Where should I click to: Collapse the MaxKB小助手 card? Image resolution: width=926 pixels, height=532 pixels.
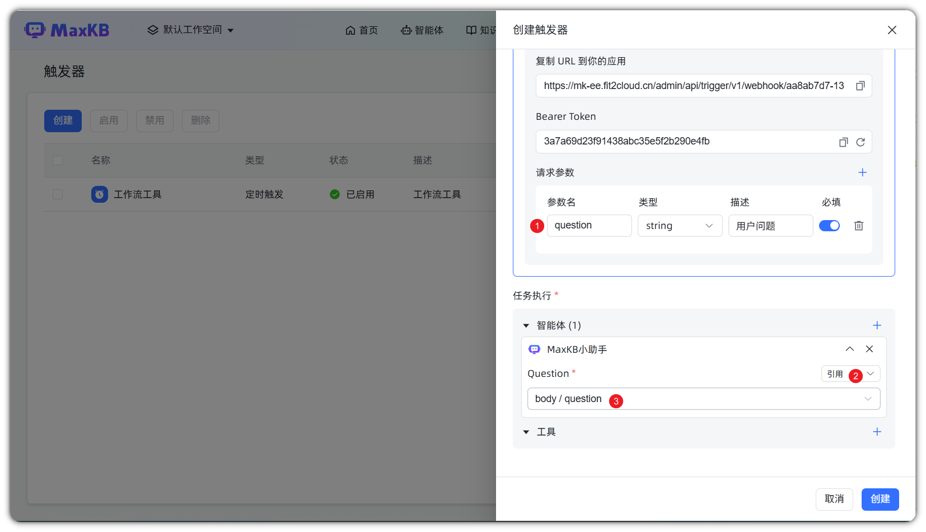coord(850,349)
